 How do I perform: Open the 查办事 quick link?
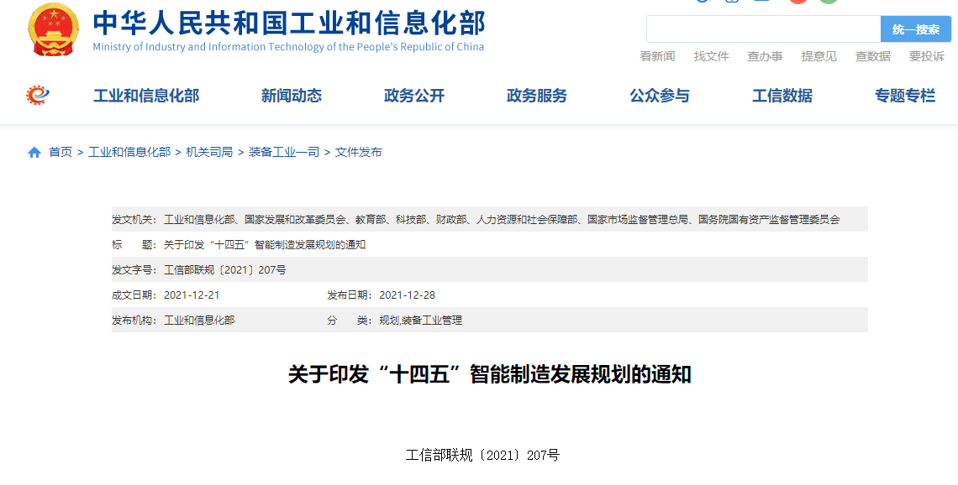click(765, 57)
